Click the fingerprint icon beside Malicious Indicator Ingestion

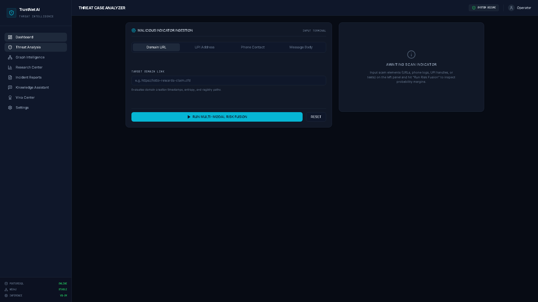coord(134,30)
